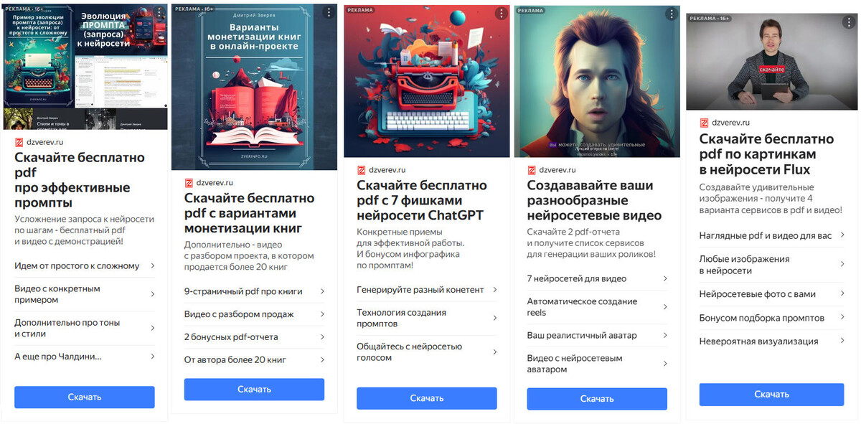Click dzverev.ru favicon in ChatGPT ad card
Image resolution: width=861 pixels, height=424 pixels.
coord(361,170)
